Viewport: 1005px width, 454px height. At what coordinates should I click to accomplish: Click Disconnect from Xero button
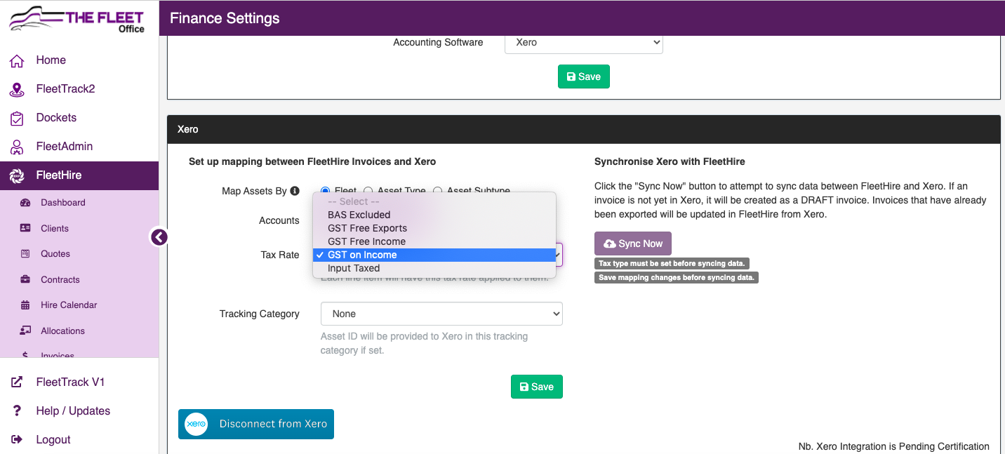[x=256, y=425]
